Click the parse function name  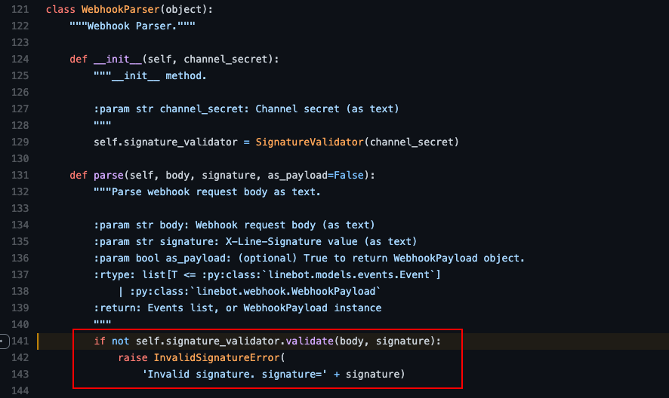pyautogui.click(x=109, y=175)
